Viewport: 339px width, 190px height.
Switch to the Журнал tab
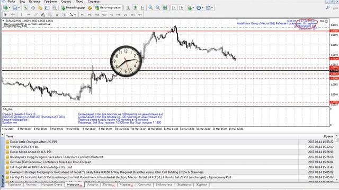point(201,185)
